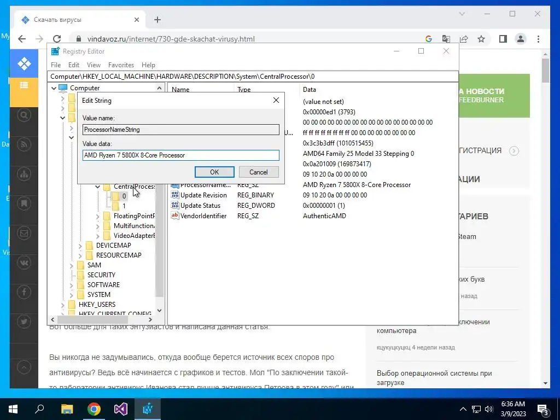
Task: Open a new Chrome tab
Action: [157, 20]
